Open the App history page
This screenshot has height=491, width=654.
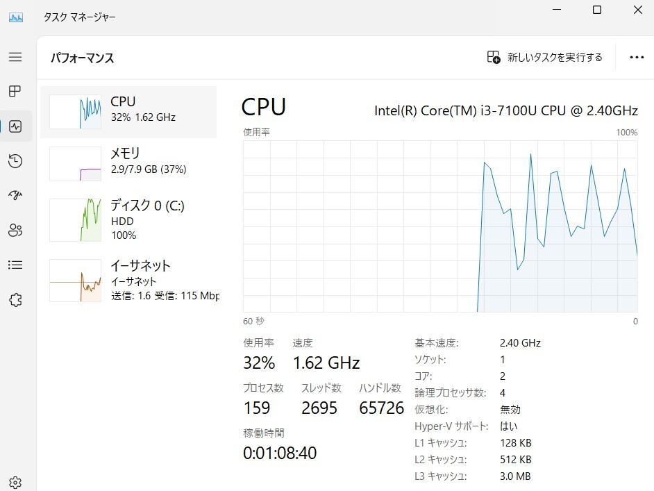click(x=15, y=160)
